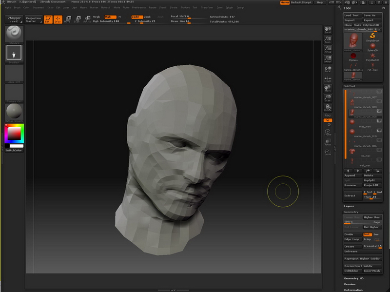This screenshot has height=292, width=390.
Task: Toggle the Smt smooth subdivision option
Action: (367, 234)
